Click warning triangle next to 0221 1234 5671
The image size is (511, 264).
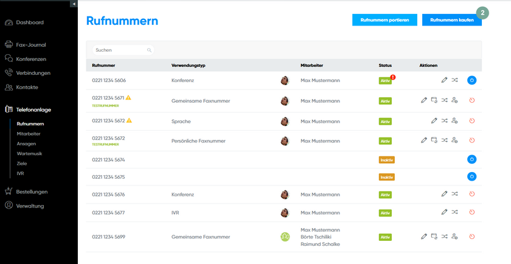click(x=129, y=98)
